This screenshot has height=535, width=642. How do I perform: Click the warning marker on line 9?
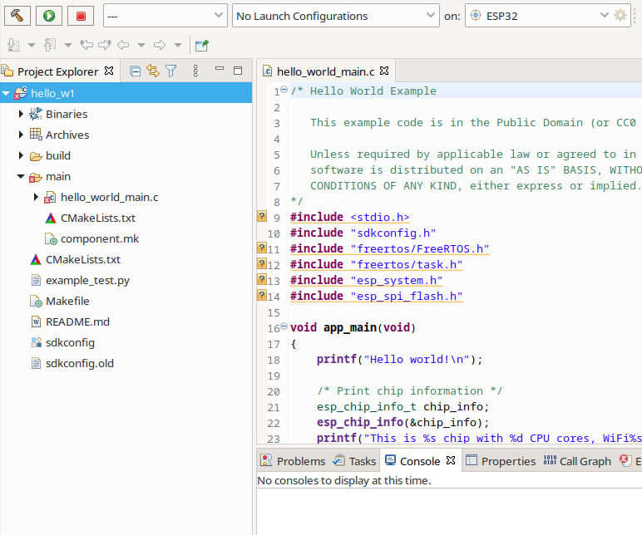[x=262, y=216]
